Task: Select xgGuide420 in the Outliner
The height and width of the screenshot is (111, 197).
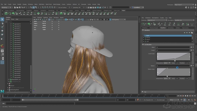Action: click(x=17, y=34)
